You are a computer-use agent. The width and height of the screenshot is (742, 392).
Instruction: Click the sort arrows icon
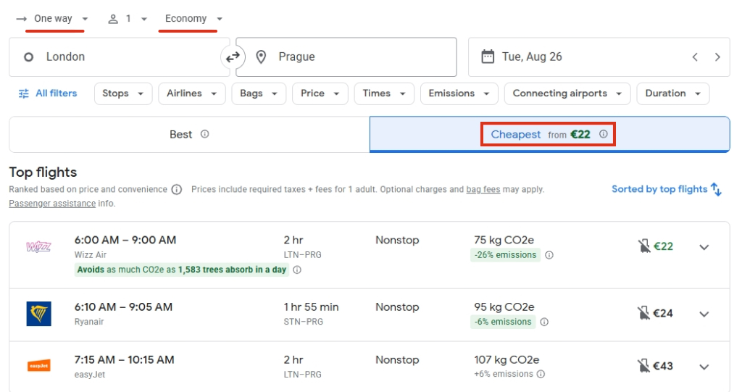click(x=716, y=189)
